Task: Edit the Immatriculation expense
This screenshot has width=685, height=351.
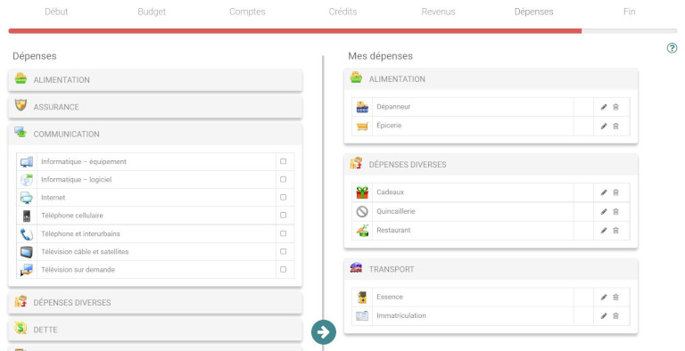Action: [x=604, y=316]
